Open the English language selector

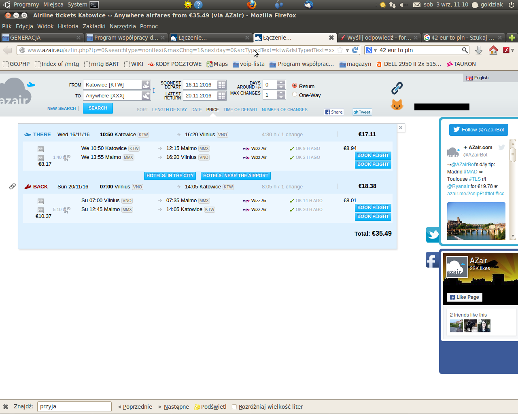478,78
